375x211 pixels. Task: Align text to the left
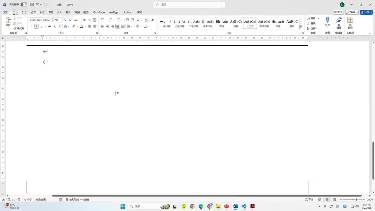pyautogui.click(x=103, y=26)
